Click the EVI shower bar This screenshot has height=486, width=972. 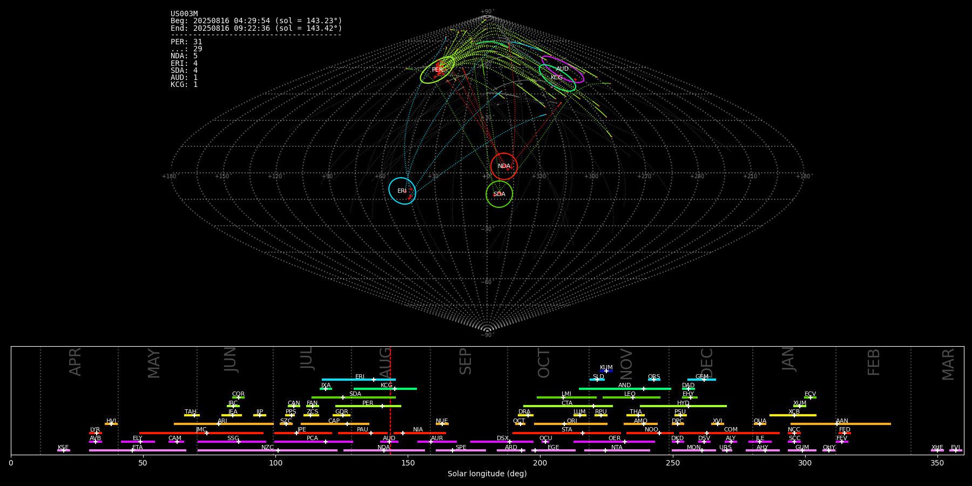956,450
